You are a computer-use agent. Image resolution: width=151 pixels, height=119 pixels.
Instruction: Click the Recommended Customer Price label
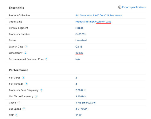[x=26, y=59]
